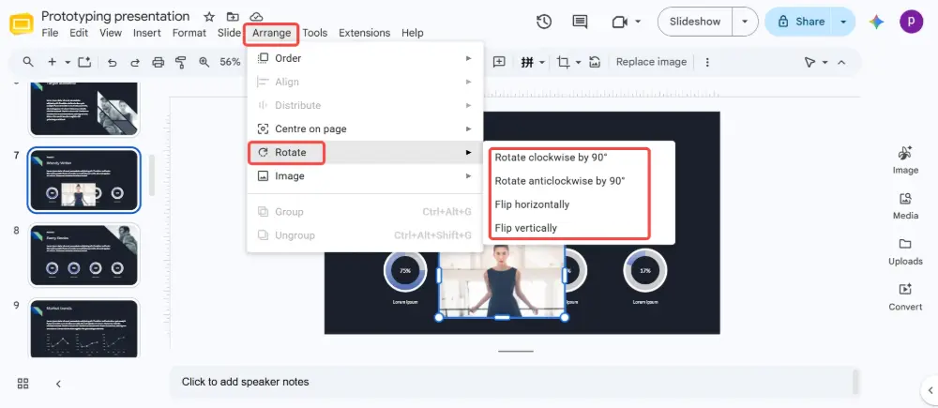Image resolution: width=938 pixels, height=408 pixels.
Task: Click the add comment toolbar icon
Action: click(x=499, y=62)
